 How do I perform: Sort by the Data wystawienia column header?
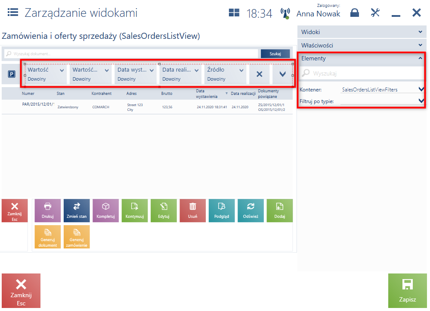click(x=207, y=94)
